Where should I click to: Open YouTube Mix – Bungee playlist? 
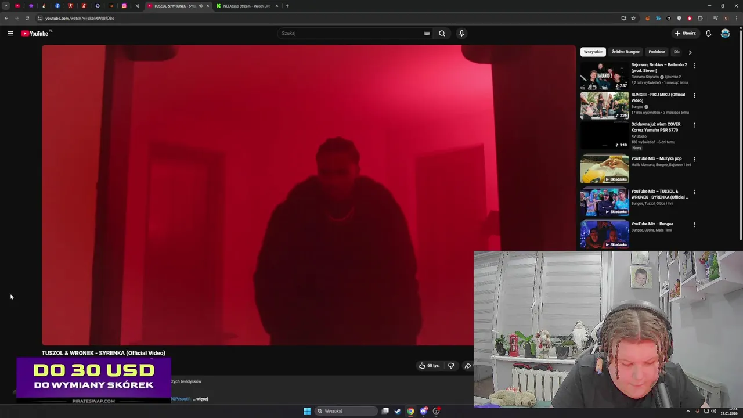click(x=652, y=224)
